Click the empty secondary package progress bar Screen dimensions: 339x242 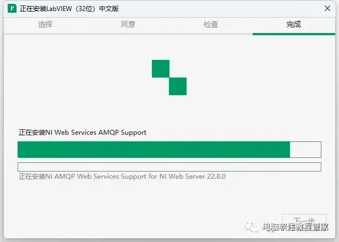[x=169, y=167]
